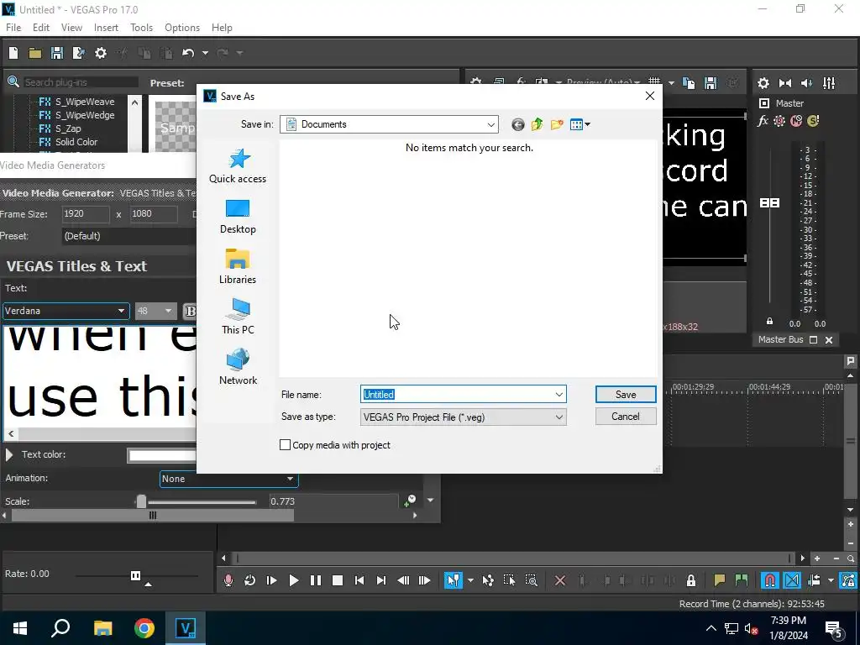Viewport: 860px width, 645px height.
Task: Select Quick access in sidebar
Action: 238,166
